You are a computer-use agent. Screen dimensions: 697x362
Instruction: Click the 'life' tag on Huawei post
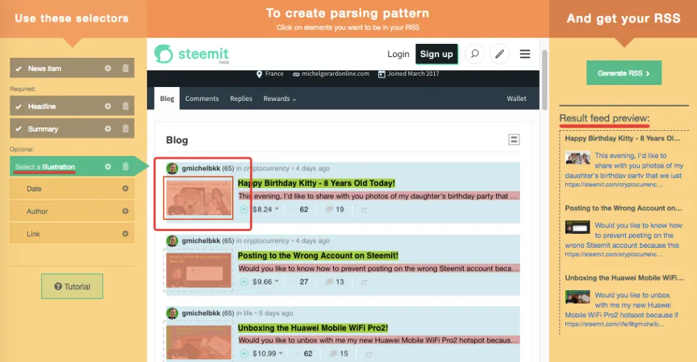coord(247,313)
